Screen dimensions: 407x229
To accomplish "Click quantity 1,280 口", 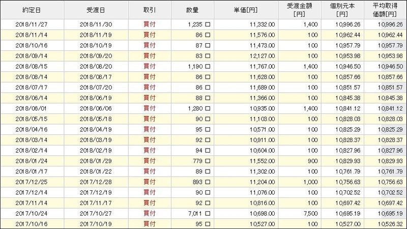I will tap(199, 108).
